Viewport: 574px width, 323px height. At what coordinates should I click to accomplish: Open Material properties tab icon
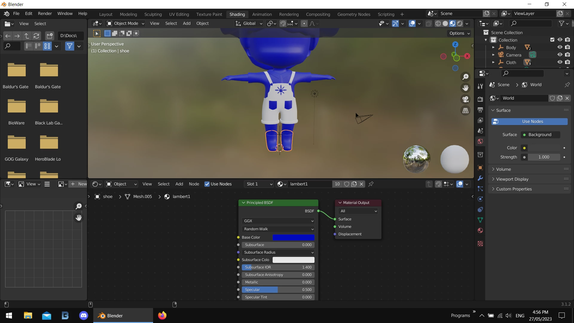[x=480, y=231]
